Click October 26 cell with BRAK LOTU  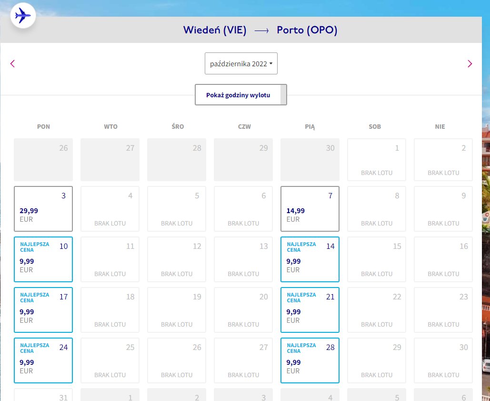click(x=177, y=360)
